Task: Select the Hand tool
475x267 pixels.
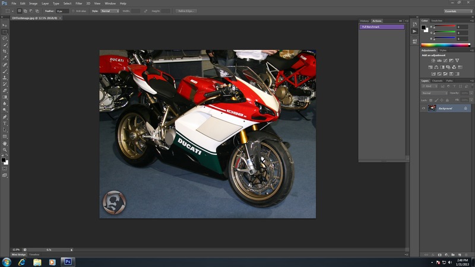Action: click(5, 143)
